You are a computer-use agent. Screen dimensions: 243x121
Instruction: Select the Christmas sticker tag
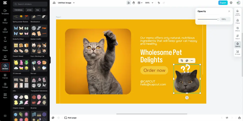(x=19, y=10)
